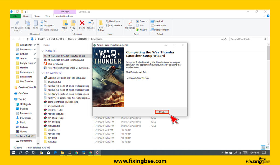
Task: Click the taskbar search magnifier icon
Action: pyautogui.click(x=20, y=153)
